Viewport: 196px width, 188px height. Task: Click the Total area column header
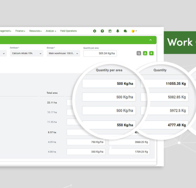point(52,93)
